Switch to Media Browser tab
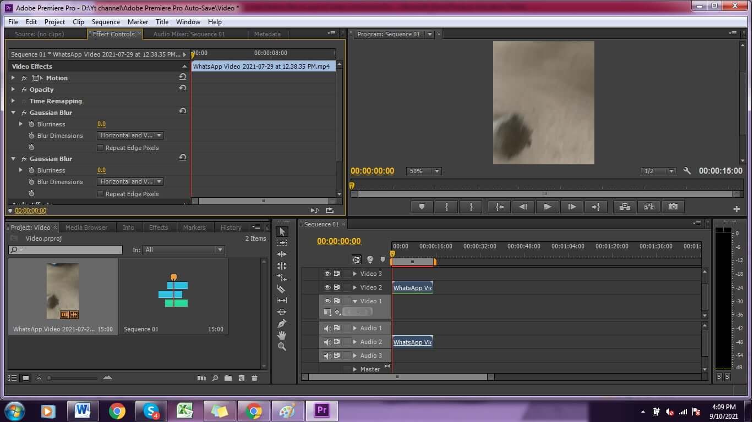 (86, 227)
